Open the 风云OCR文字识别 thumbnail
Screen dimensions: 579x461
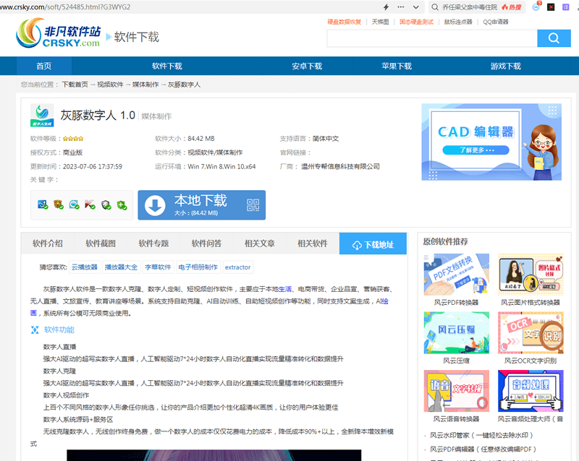point(531,332)
